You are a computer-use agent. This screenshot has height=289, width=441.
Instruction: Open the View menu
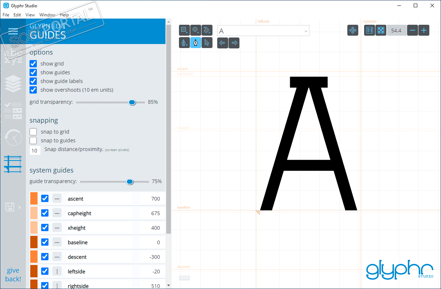point(30,15)
